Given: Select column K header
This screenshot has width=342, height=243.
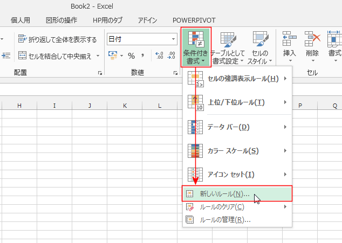Looking at the screenshot, I should (x=125, y=106).
